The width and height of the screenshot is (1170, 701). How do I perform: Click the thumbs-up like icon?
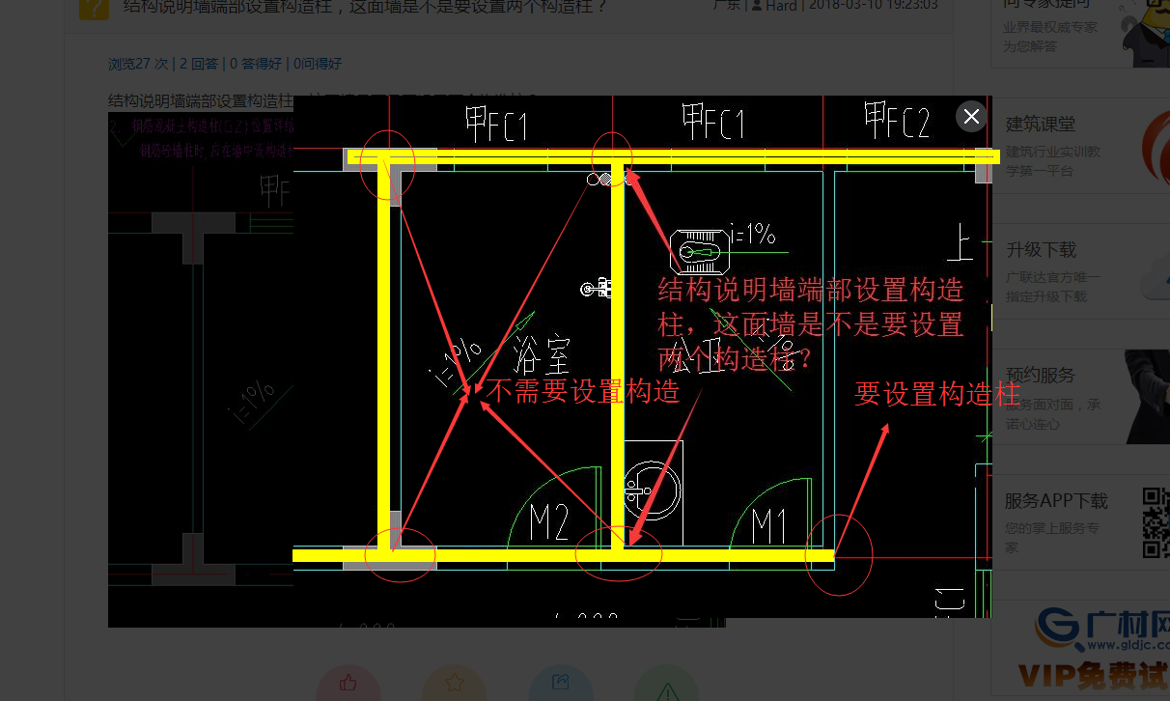(348, 684)
